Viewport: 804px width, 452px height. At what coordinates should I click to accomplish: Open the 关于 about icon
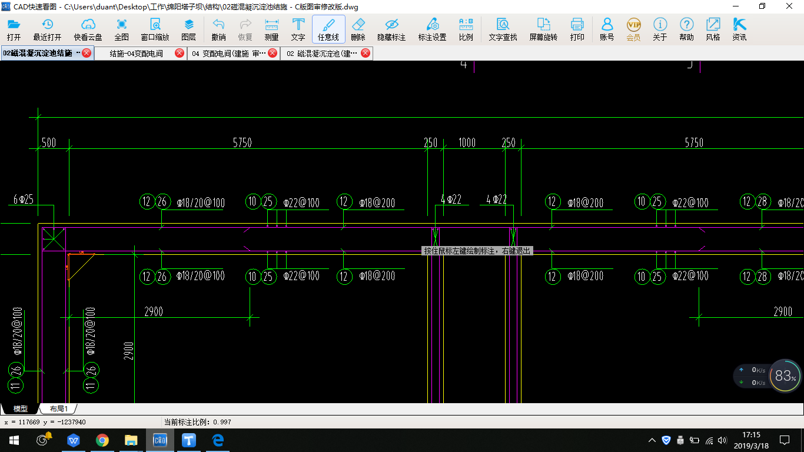[660, 29]
